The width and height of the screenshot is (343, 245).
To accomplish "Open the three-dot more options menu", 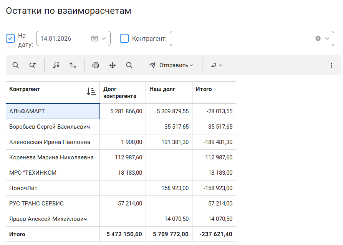I will click(x=331, y=65).
